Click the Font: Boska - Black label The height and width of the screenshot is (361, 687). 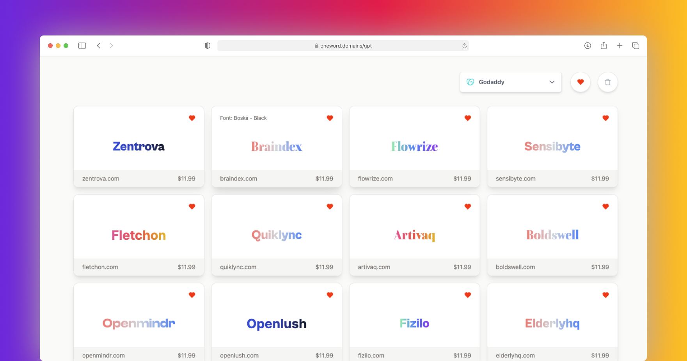(x=243, y=118)
